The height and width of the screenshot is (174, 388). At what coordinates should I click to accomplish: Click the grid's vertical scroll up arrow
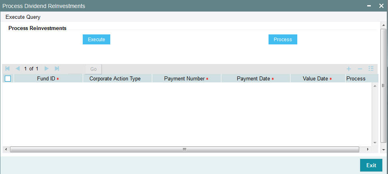[375, 86]
